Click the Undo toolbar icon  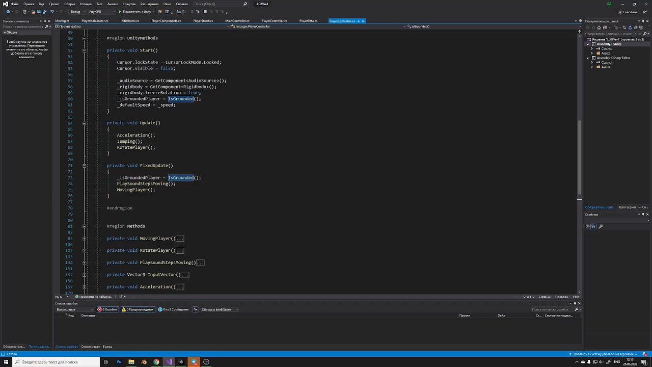pyautogui.click(x=52, y=12)
